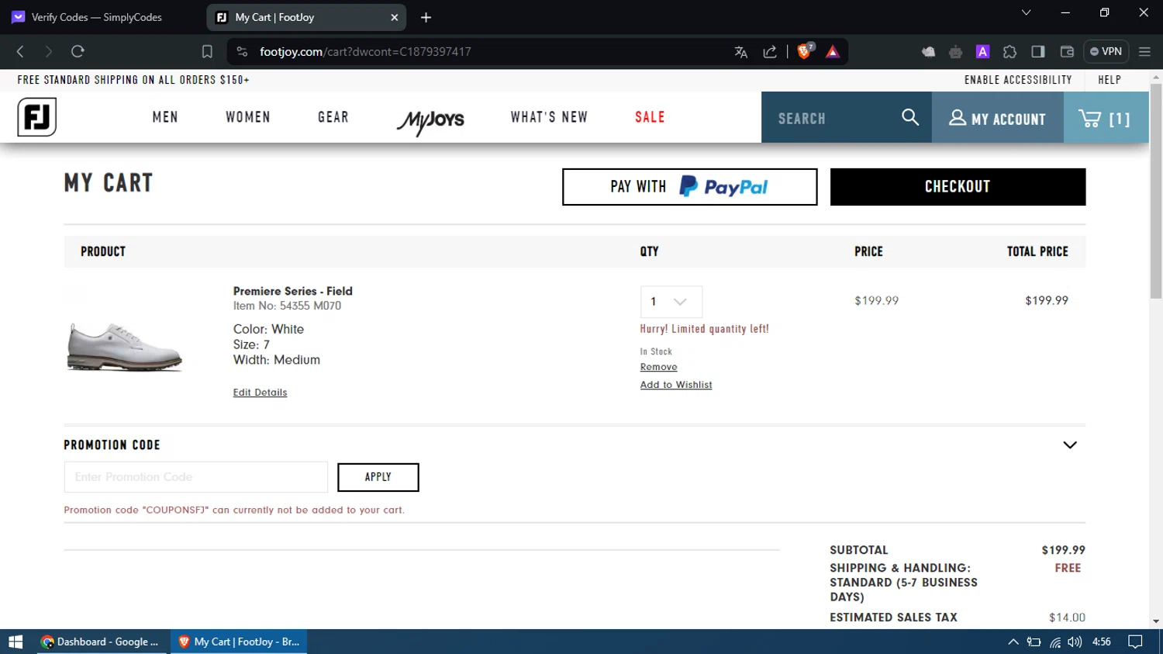
Task: Click the robot-shaped extension icon
Action: click(x=955, y=52)
